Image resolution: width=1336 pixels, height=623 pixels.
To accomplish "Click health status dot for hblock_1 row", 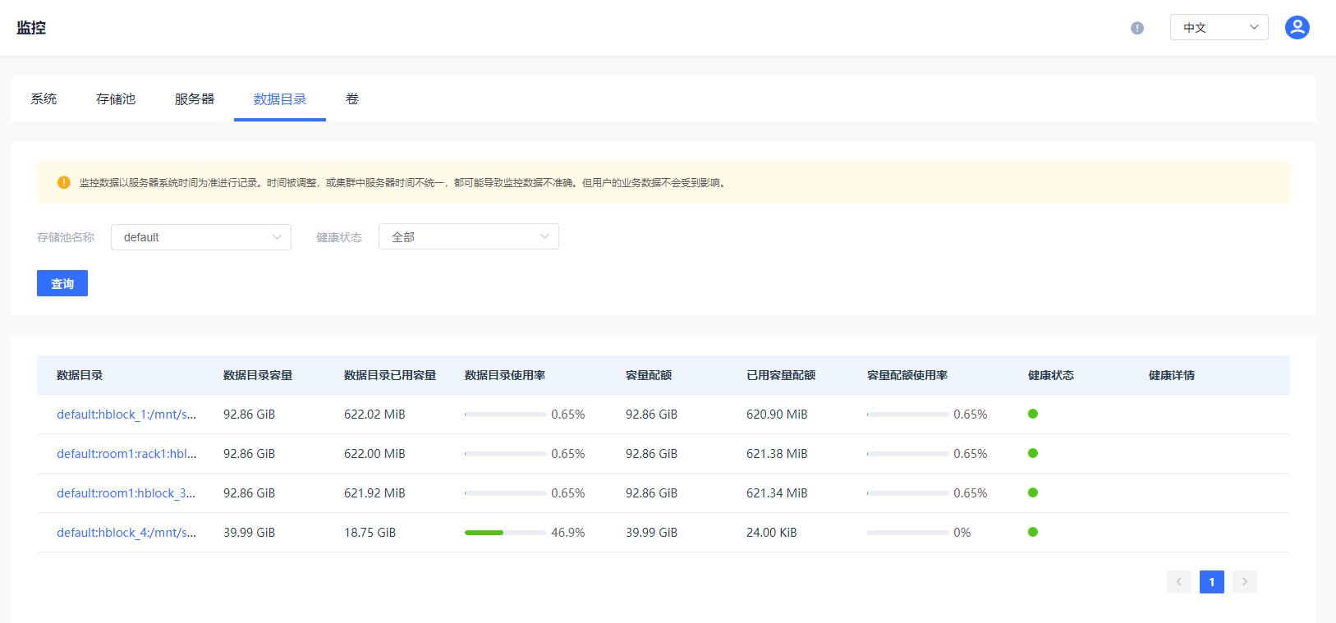I will 1033,414.
